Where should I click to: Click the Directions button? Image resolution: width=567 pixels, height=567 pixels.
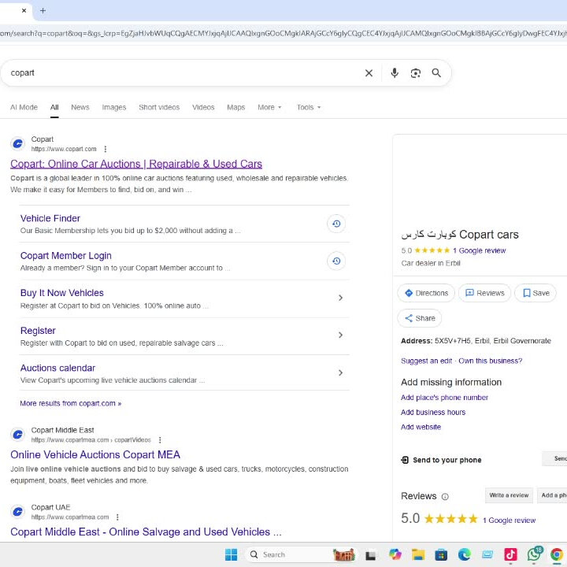(426, 293)
